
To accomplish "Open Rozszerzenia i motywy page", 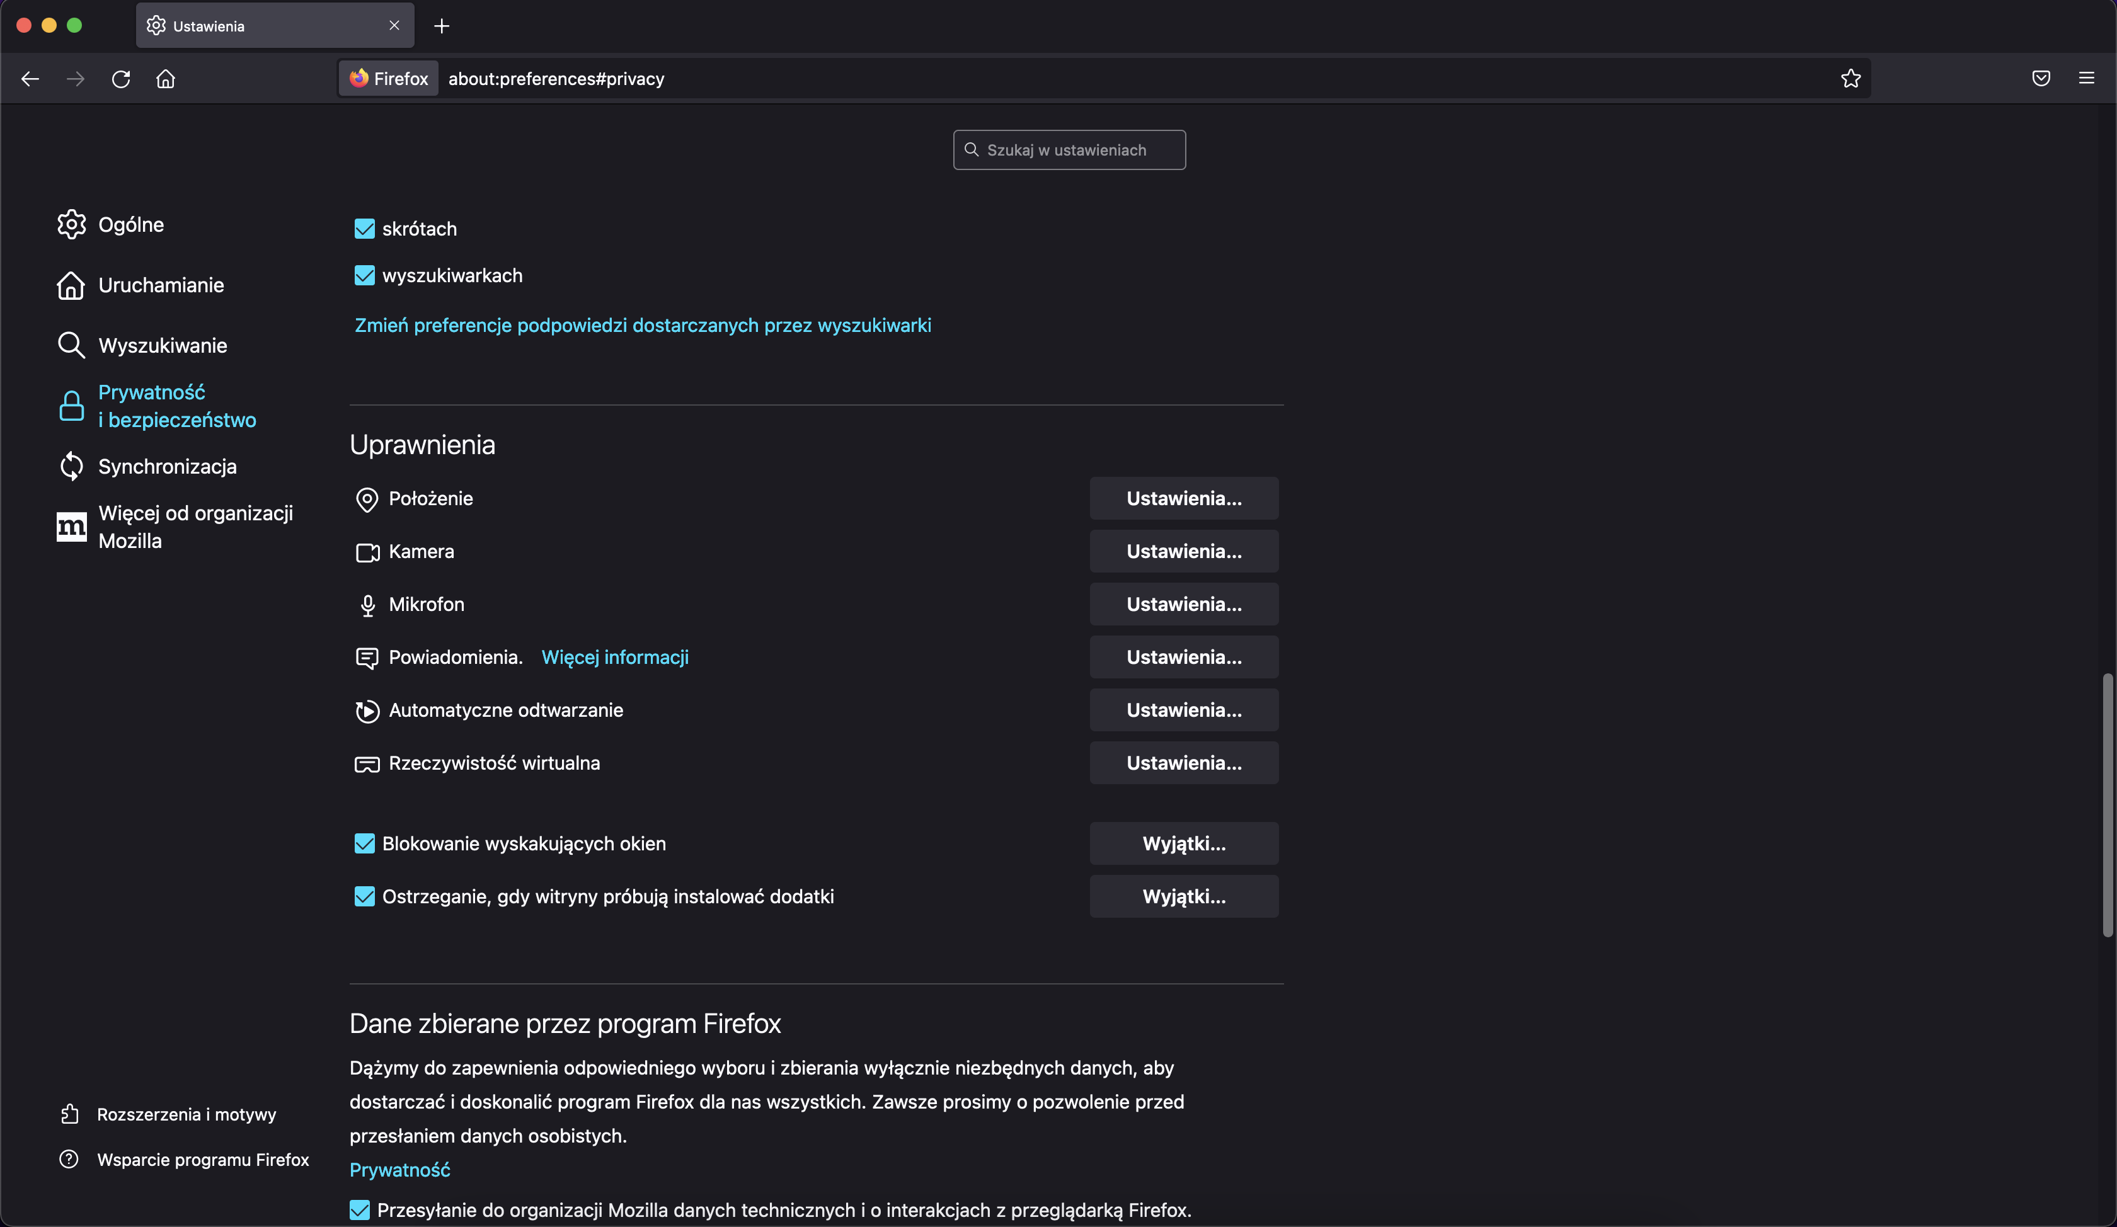I will click(186, 1114).
